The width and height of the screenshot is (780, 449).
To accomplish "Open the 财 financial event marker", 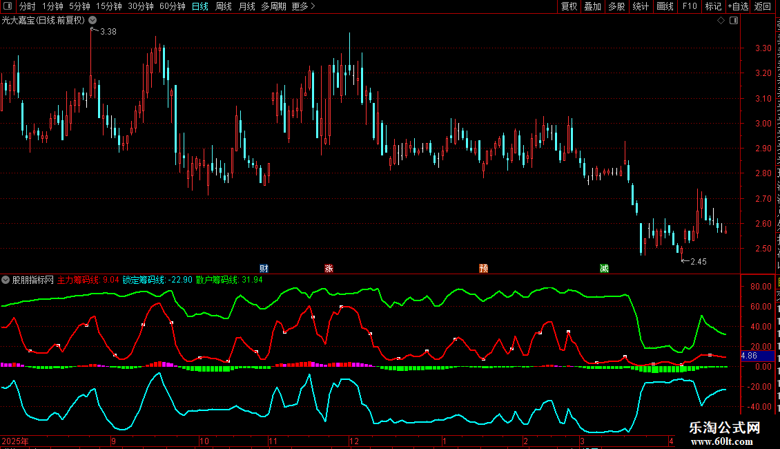I will tap(264, 268).
